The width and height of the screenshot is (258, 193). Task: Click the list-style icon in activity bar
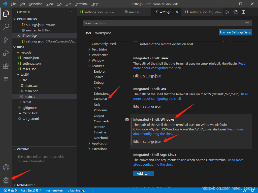(x=6, y=79)
